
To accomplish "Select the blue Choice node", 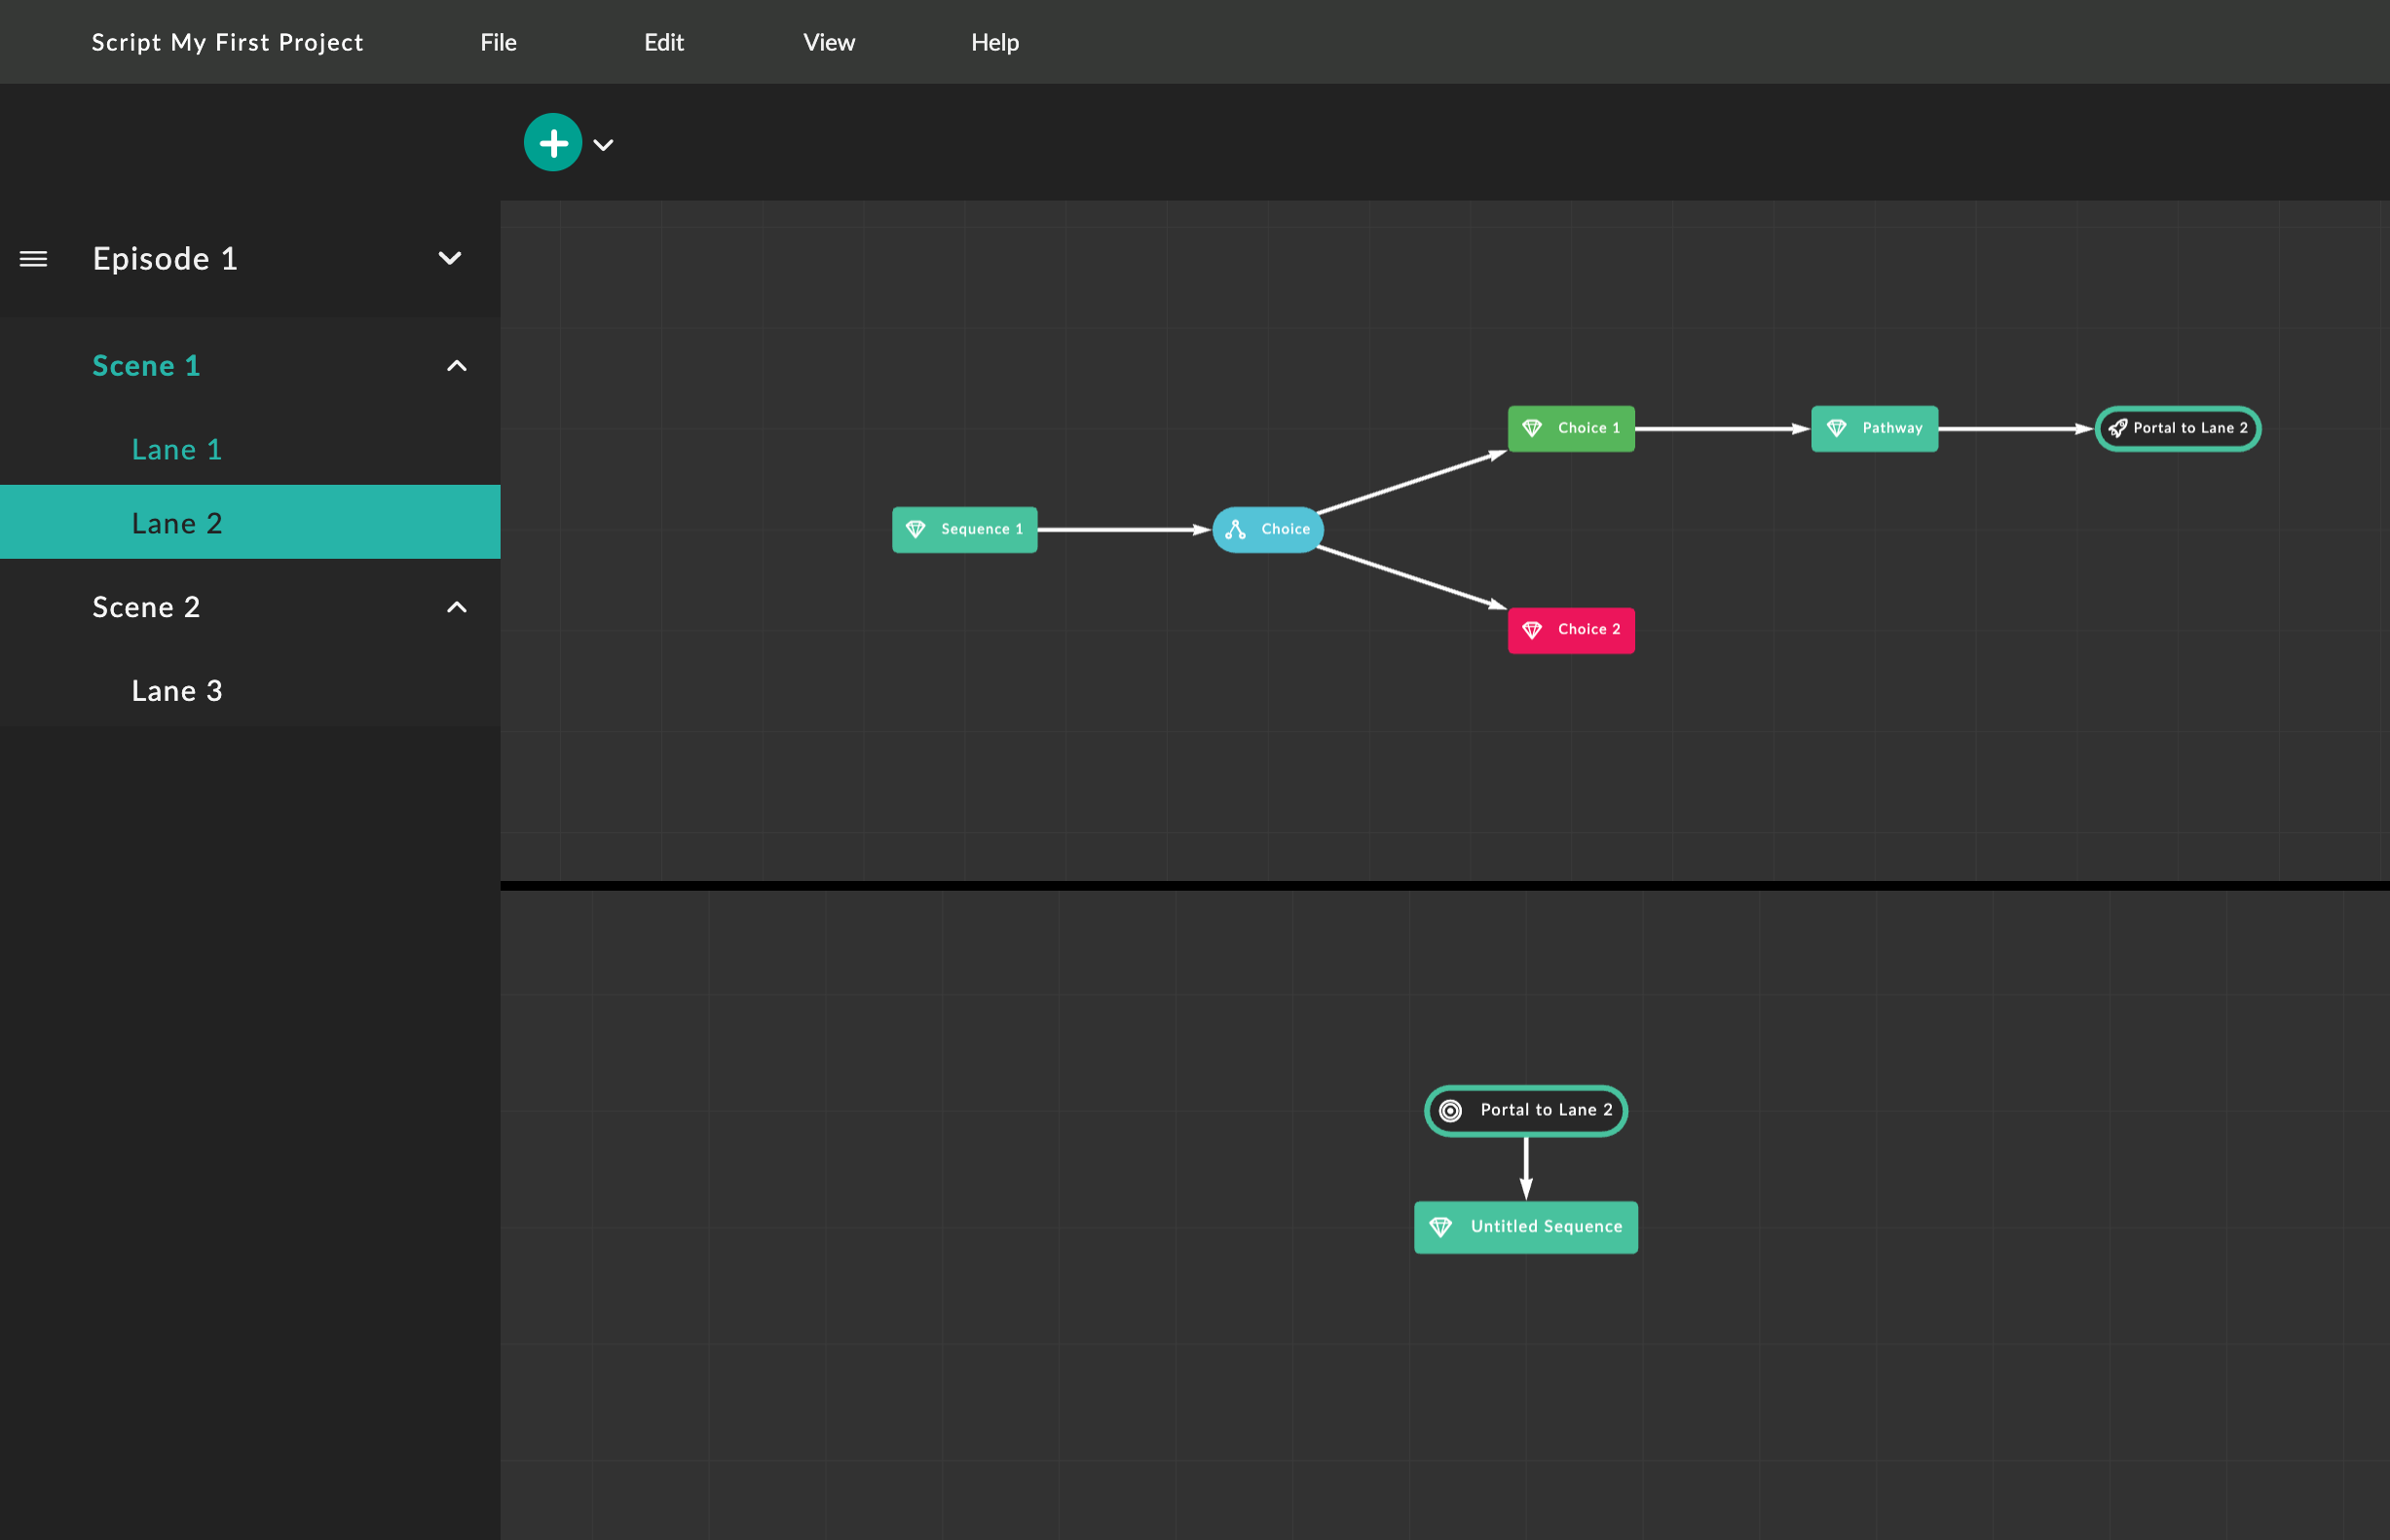I will click(x=1267, y=529).
